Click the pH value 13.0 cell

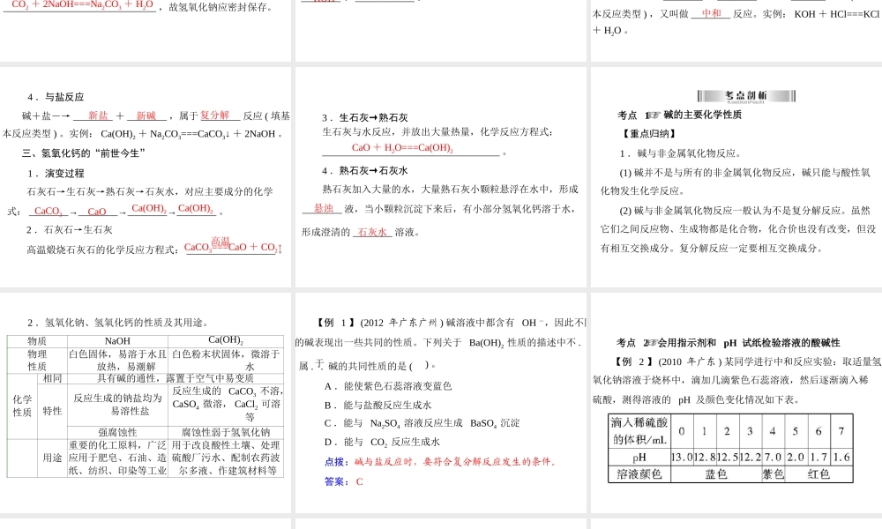click(682, 457)
